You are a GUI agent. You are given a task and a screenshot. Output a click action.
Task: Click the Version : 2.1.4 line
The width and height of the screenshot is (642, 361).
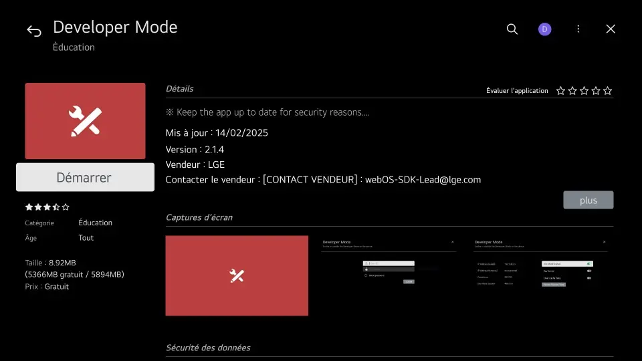coord(195,149)
